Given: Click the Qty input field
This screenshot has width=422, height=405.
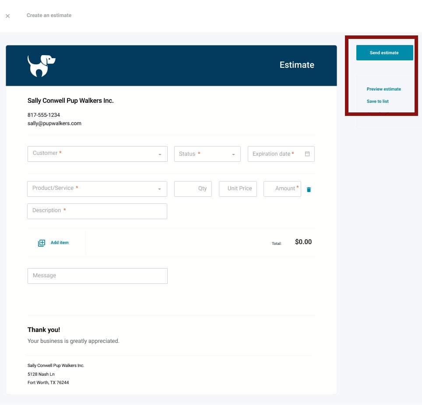Looking at the screenshot, I should pyautogui.click(x=193, y=189).
